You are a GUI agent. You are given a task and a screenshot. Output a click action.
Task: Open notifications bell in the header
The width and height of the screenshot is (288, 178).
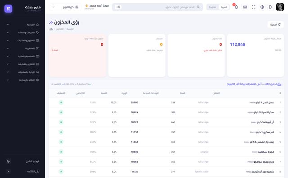pos(236,7)
